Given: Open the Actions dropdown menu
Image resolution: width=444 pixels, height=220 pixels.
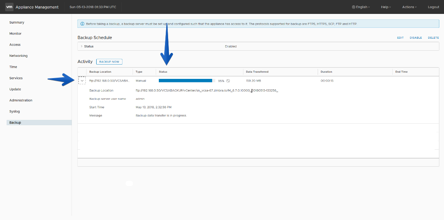Looking at the screenshot, I should 410,7.
